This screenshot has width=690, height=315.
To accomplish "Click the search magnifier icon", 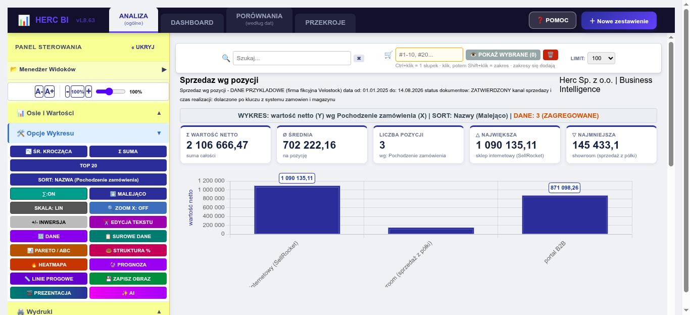I will click(226, 58).
